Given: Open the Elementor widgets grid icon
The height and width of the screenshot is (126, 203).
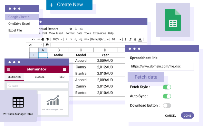Looking at the screenshot, I should (x=64, y=69).
